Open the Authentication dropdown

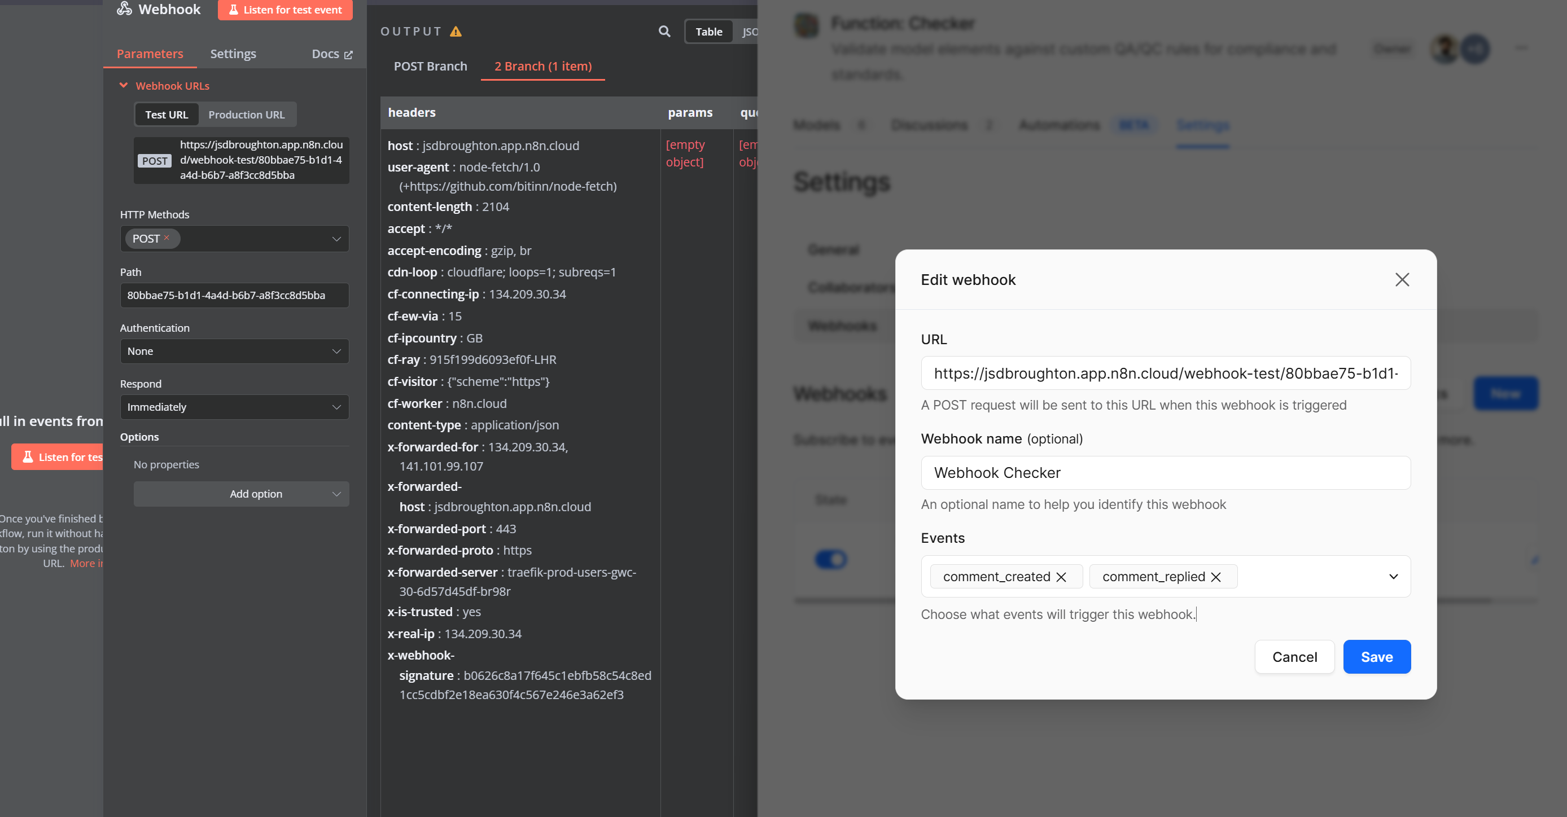[x=234, y=351]
